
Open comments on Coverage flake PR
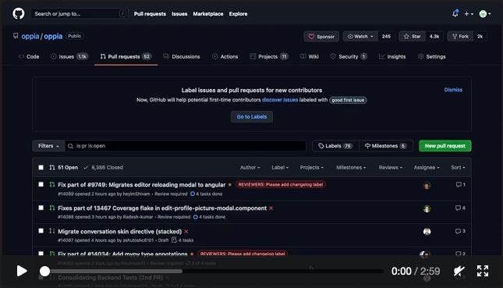pyautogui.click(x=460, y=208)
